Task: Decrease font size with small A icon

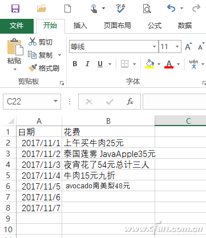Action: (x=201, y=46)
